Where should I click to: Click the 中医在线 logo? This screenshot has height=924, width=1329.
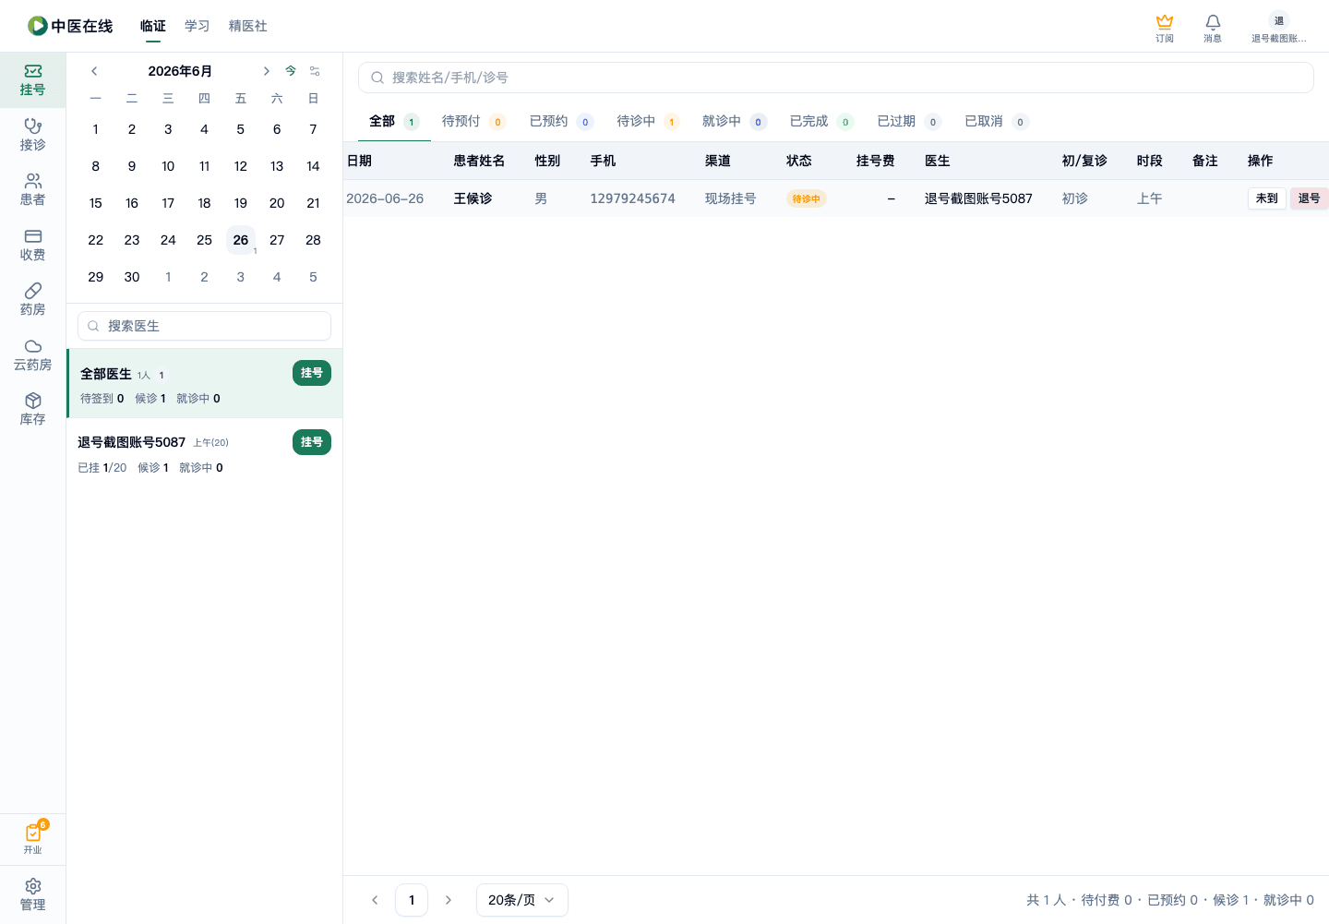click(70, 26)
